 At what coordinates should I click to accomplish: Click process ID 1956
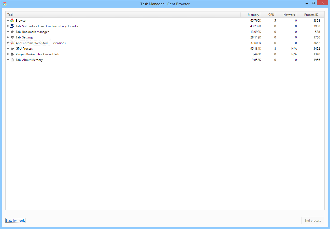[x=317, y=60]
